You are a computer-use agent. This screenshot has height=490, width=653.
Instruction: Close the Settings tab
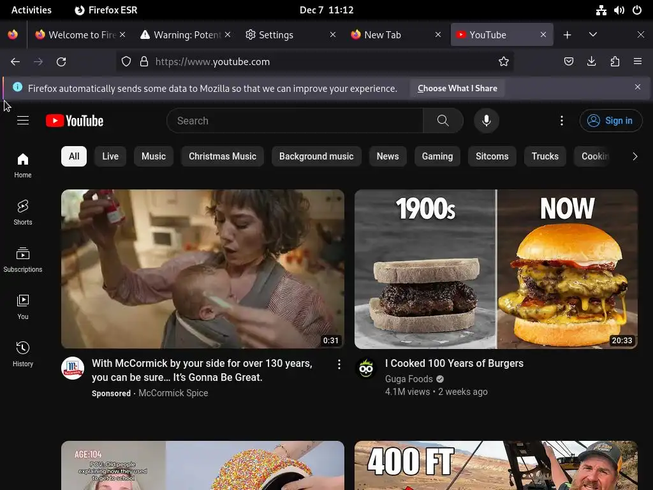pyautogui.click(x=333, y=34)
